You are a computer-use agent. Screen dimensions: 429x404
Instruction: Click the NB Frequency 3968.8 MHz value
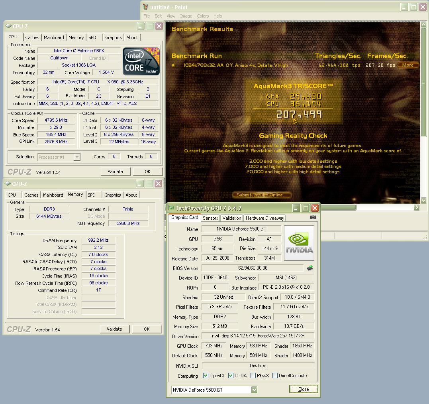(x=128, y=223)
